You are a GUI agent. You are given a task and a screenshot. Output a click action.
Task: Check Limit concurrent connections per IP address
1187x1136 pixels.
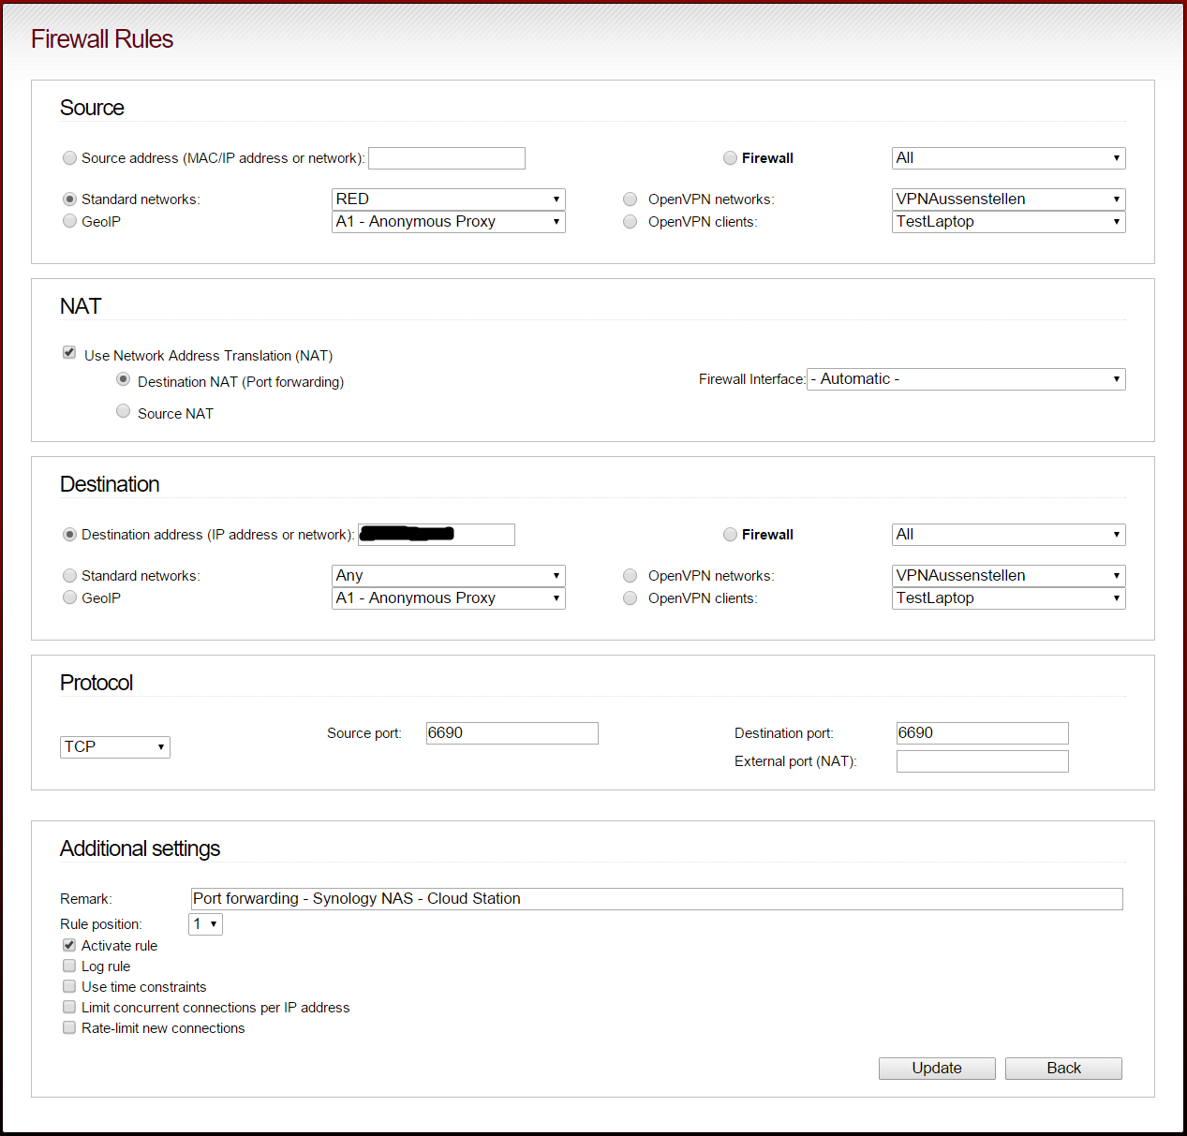(69, 1007)
